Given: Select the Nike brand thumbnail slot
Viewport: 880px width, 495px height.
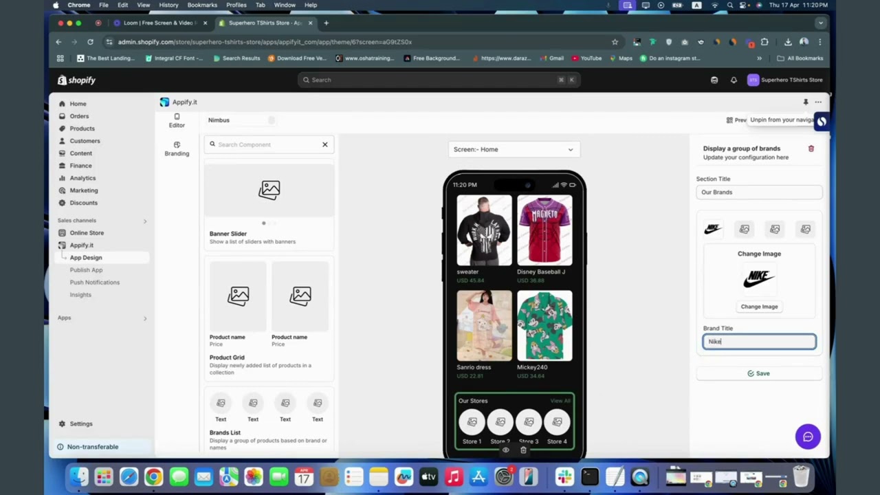Looking at the screenshot, I should (713, 229).
